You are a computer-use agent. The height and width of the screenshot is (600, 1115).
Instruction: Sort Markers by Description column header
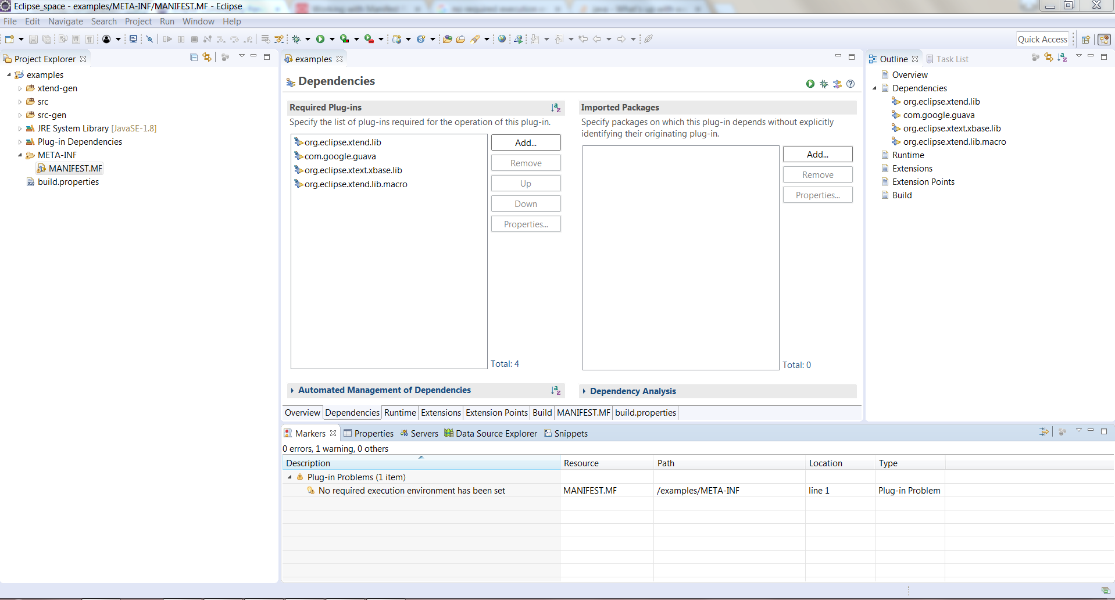(421, 463)
